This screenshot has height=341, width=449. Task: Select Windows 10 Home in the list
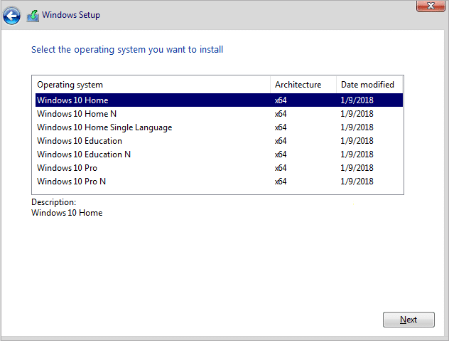[72, 100]
